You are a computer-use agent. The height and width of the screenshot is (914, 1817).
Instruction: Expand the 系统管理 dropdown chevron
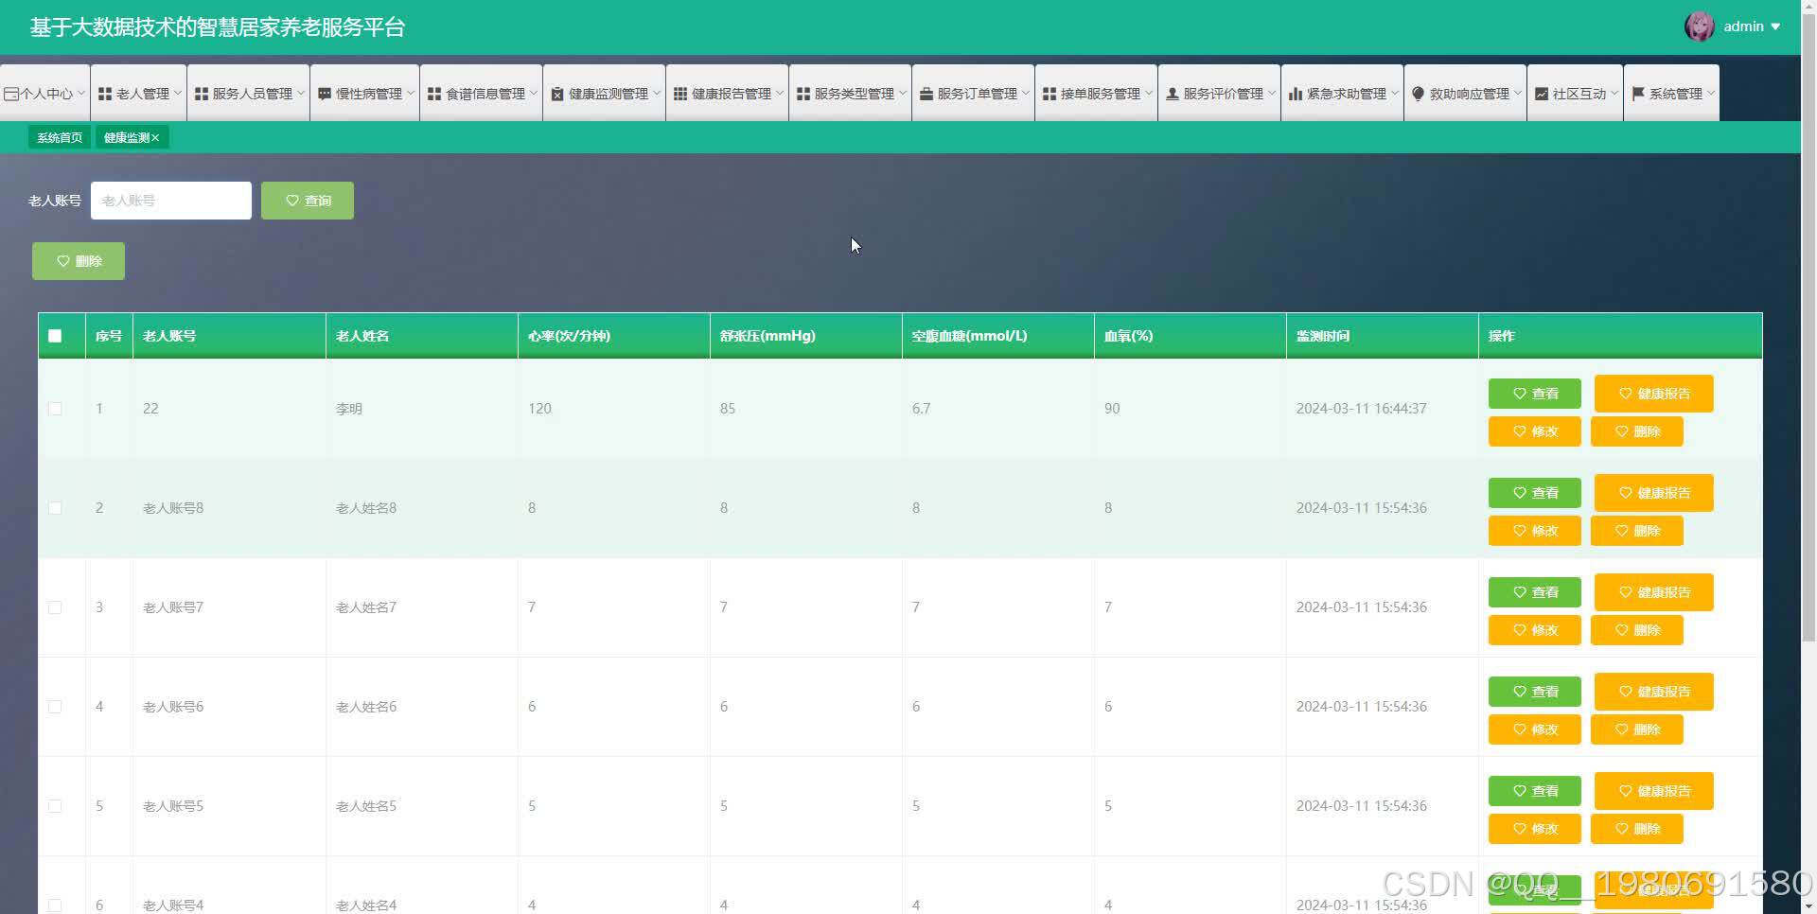click(1711, 93)
